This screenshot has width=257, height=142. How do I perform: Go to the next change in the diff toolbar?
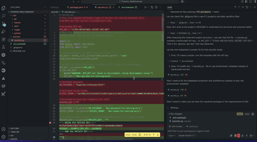point(158,135)
